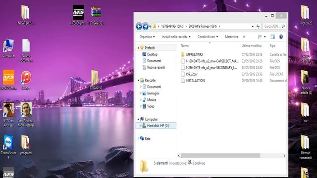317x178 pixels.
Task: Collapse the Preferiti group arrow
Action: point(139,48)
